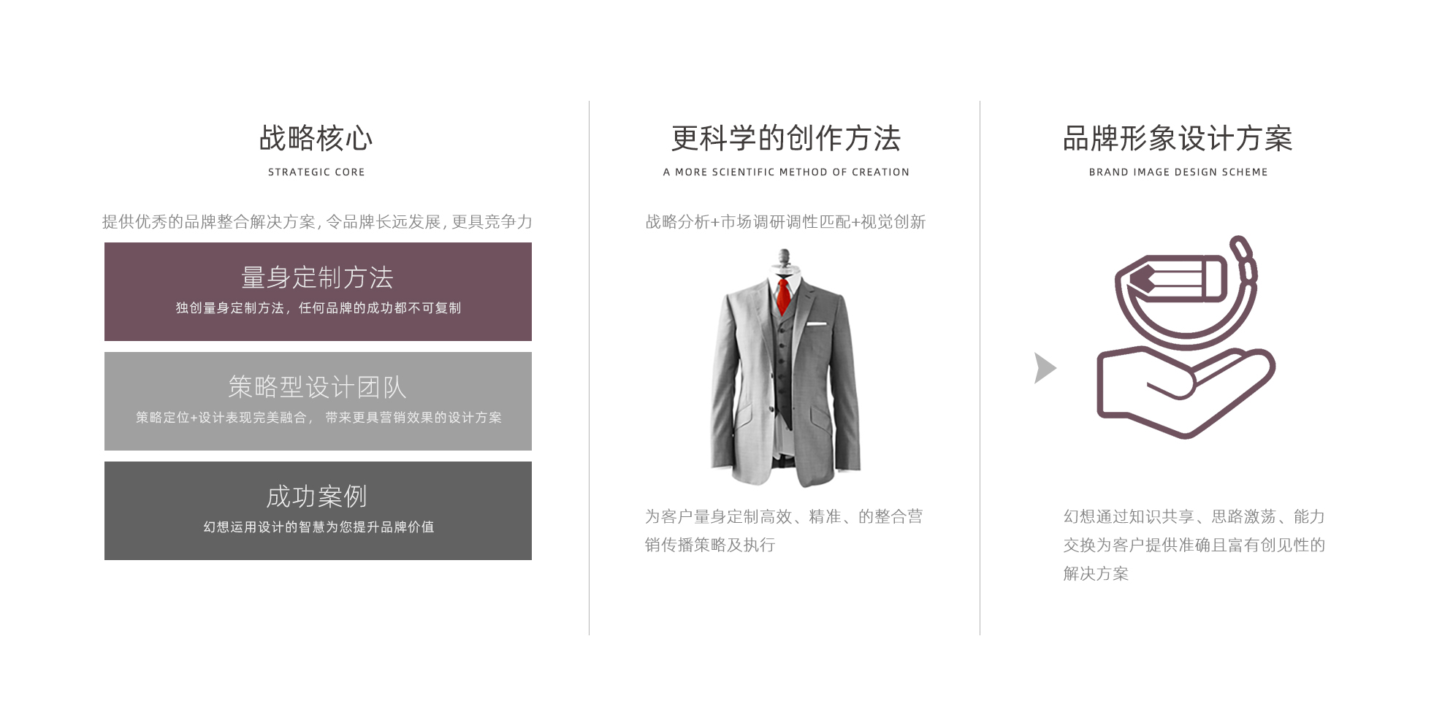Image resolution: width=1434 pixels, height=712 pixels.
Task: Open the 策略型设计团队 banner
Action: coord(318,401)
